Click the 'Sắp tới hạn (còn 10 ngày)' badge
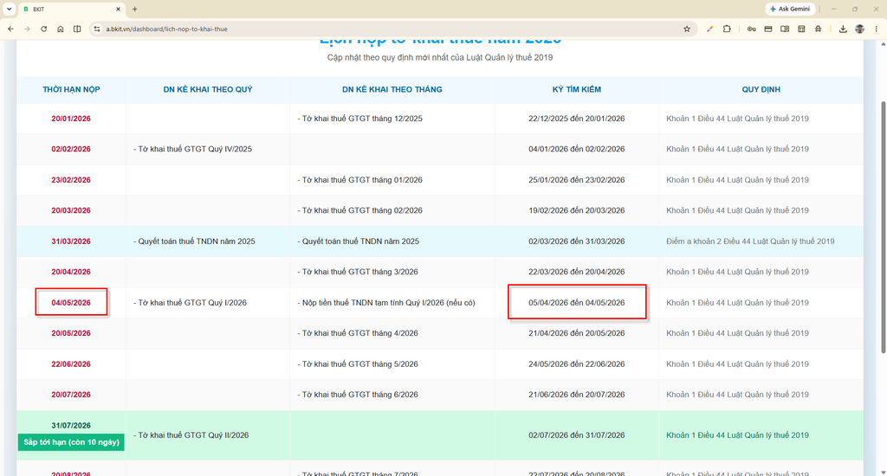Viewport: 887px width, 476px height. click(x=71, y=442)
